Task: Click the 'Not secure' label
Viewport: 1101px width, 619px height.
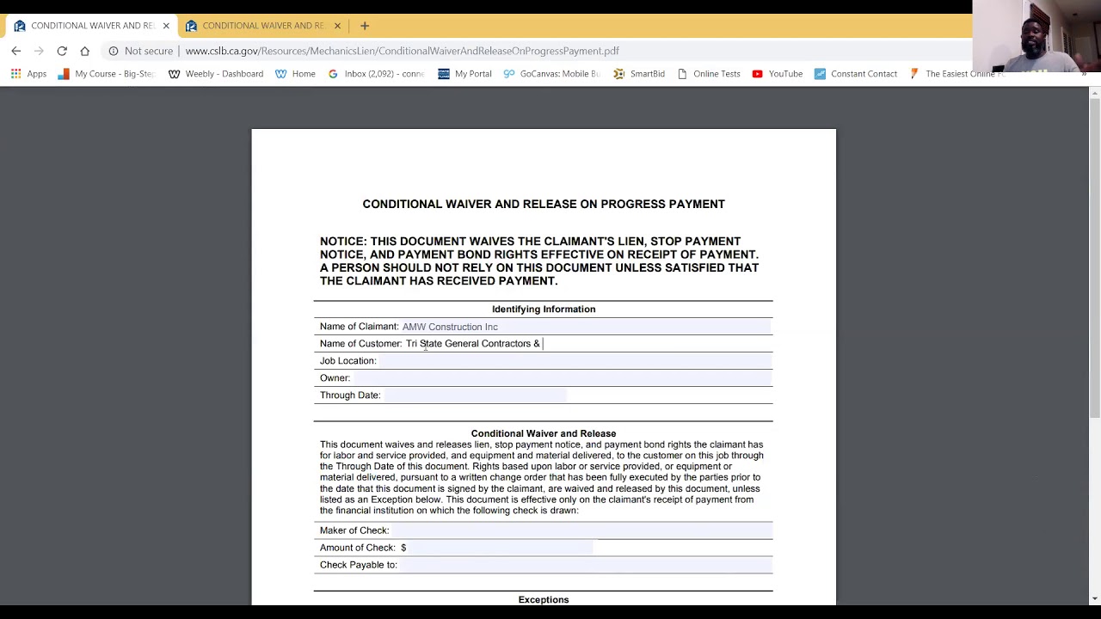Action: tap(149, 51)
